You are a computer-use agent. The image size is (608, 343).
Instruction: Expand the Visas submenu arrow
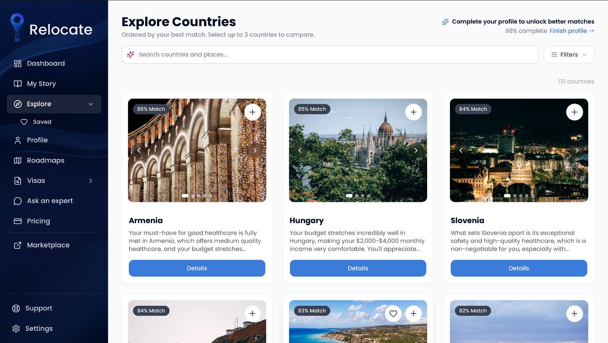coord(91,181)
